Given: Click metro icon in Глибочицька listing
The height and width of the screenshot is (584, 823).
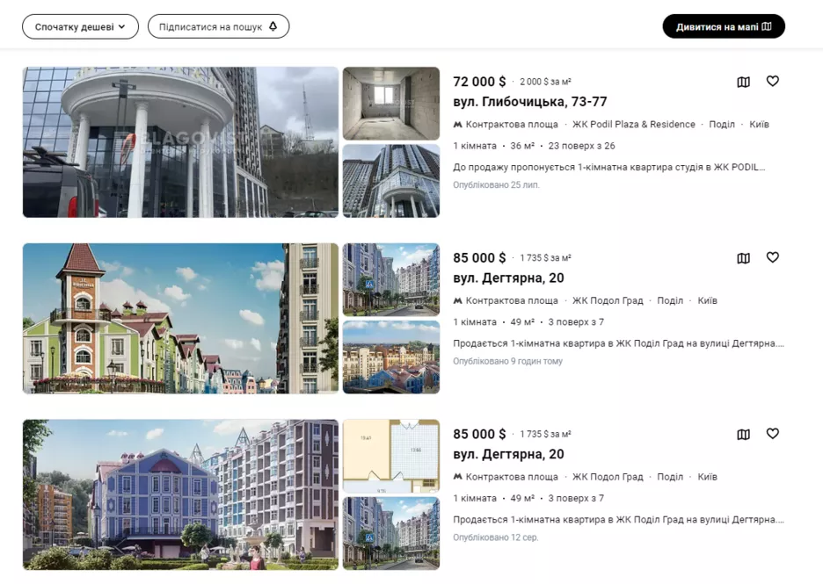Looking at the screenshot, I should (x=457, y=125).
